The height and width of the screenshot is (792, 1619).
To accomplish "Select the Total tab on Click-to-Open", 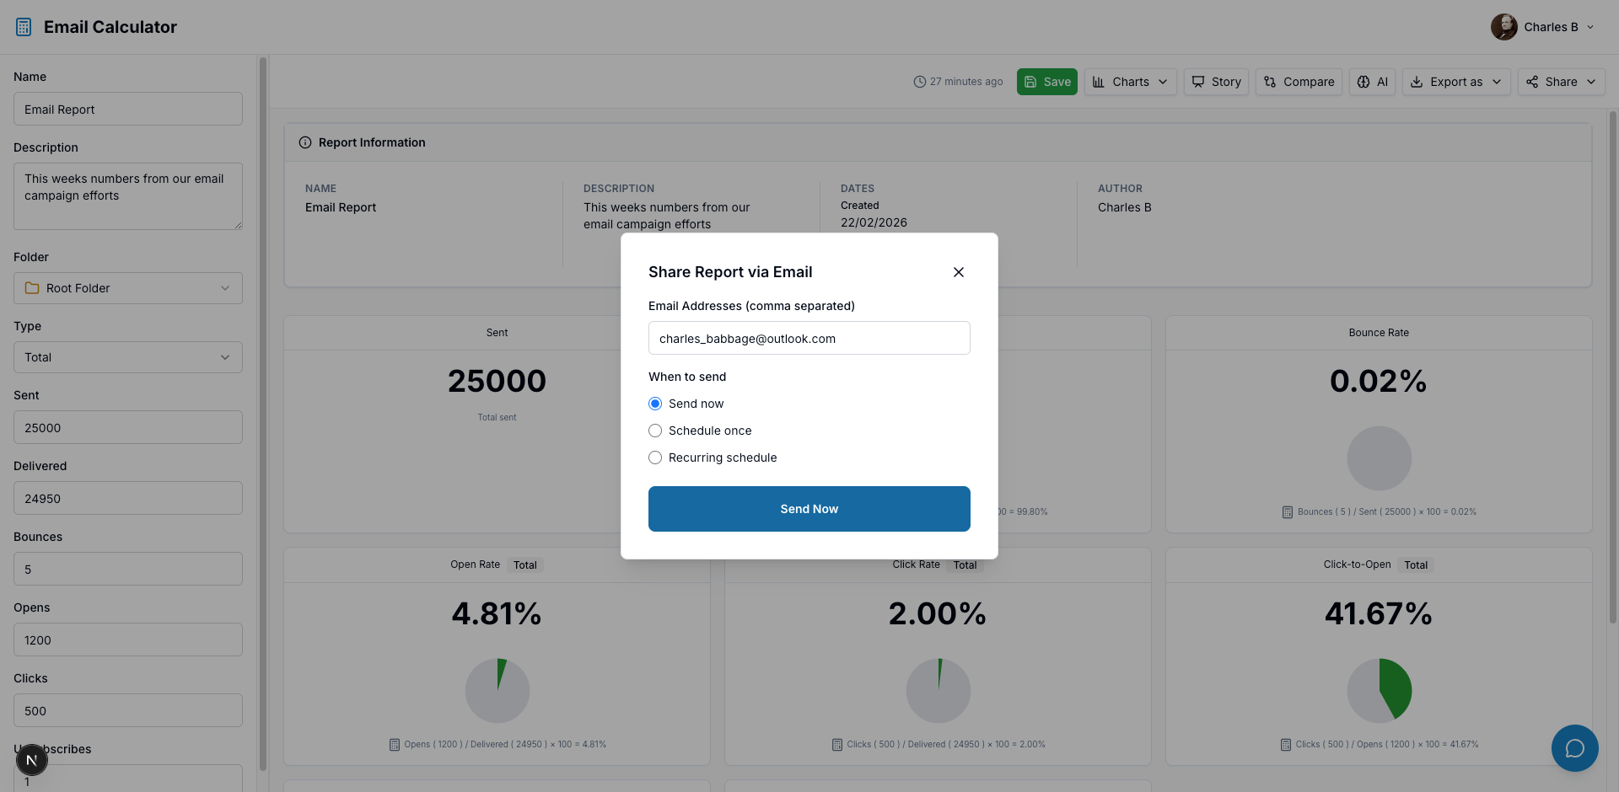I will (1415, 565).
